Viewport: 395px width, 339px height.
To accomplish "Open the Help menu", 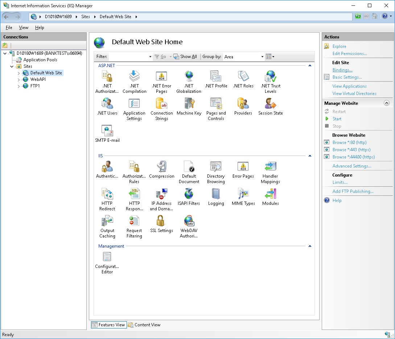I will [x=40, y=28].
